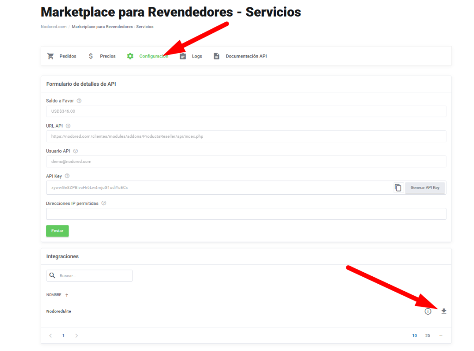This screenshot has height=351, width=474.
Task: Click the Precios dollar sign icon
Action: pos(91,56)
